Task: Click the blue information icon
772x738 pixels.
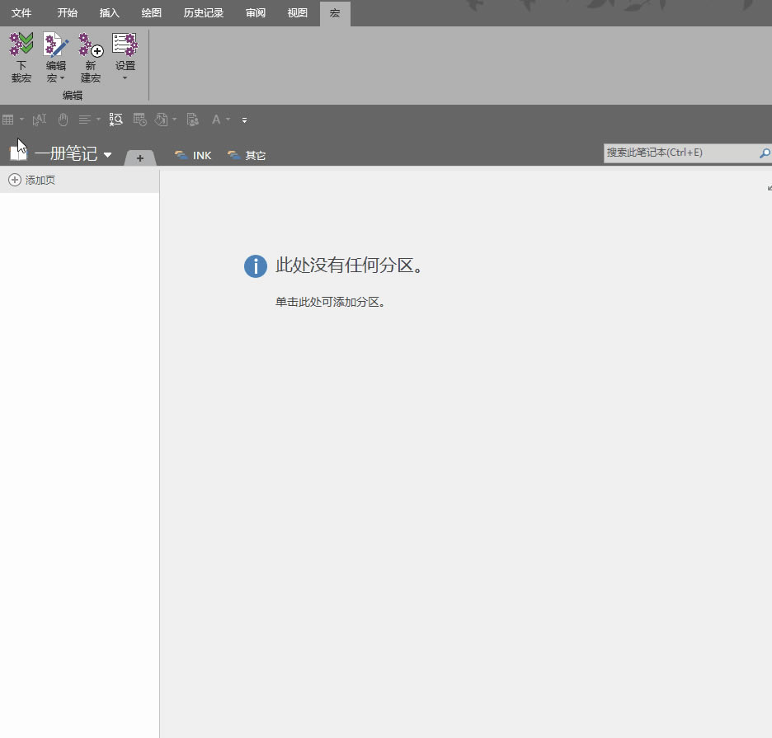Action: point(256,266)
